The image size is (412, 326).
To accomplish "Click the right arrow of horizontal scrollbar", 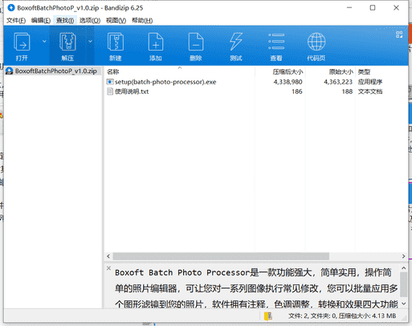I will click(403, 256).
